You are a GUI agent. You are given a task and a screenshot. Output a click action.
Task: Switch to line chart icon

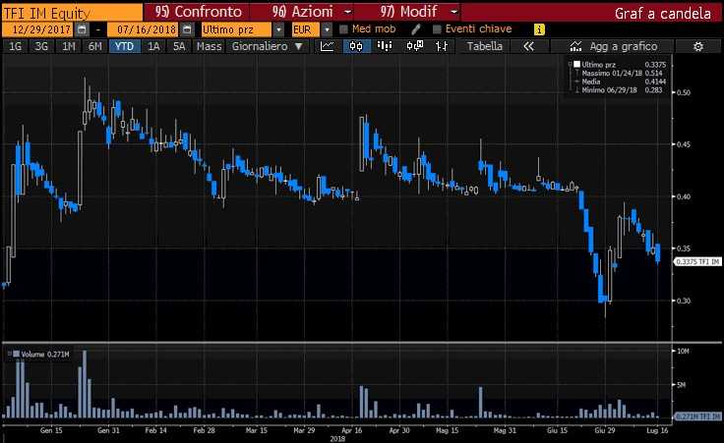click(x=330, y=46)
